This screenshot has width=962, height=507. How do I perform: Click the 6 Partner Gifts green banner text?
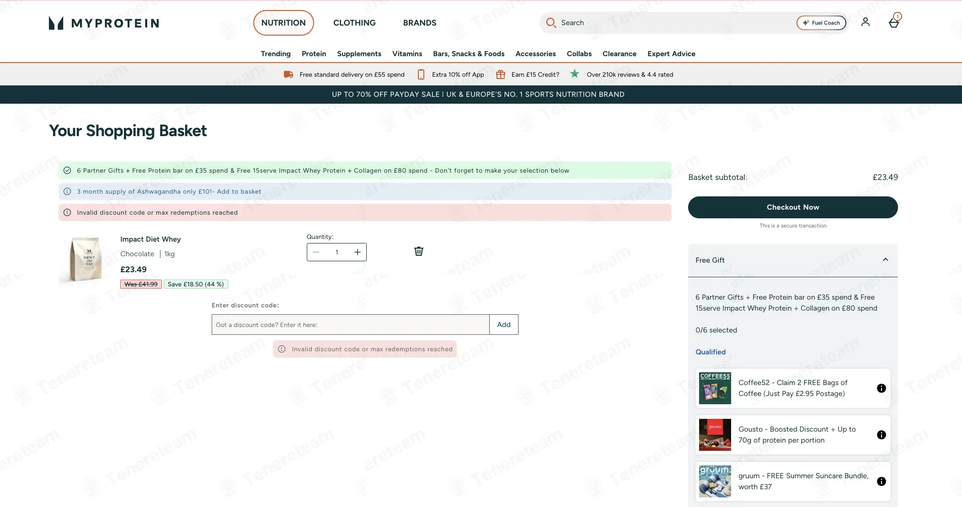coord(323,170)
